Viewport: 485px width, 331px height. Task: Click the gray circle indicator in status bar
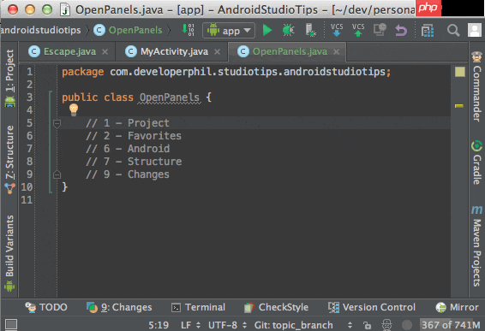(407, 325)
